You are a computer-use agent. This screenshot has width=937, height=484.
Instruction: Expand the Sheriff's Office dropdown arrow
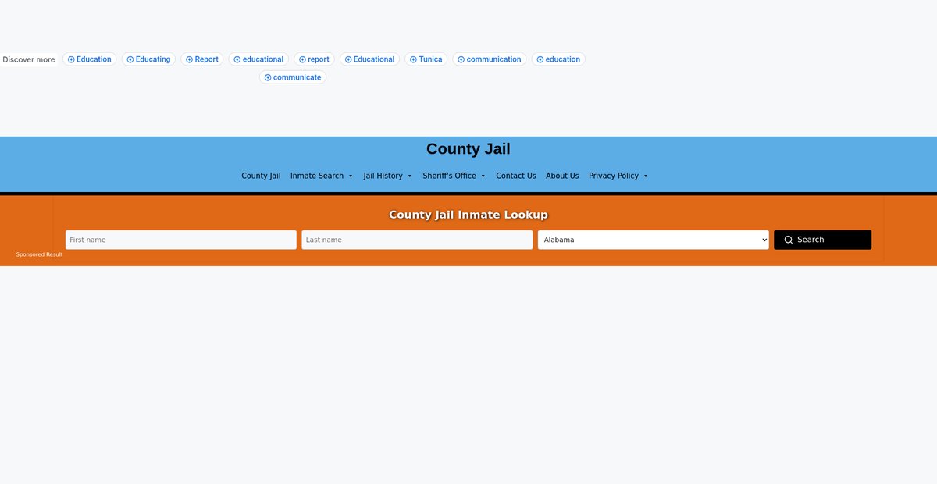click(483, 176)
